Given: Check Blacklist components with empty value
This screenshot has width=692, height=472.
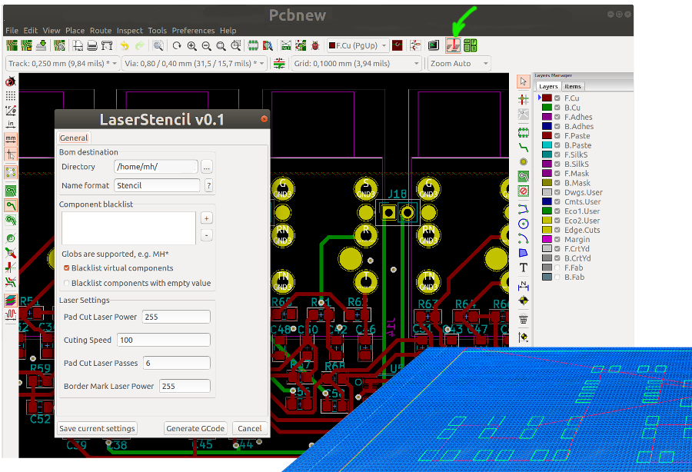Looking at the screenshot, I should point(67,283).
